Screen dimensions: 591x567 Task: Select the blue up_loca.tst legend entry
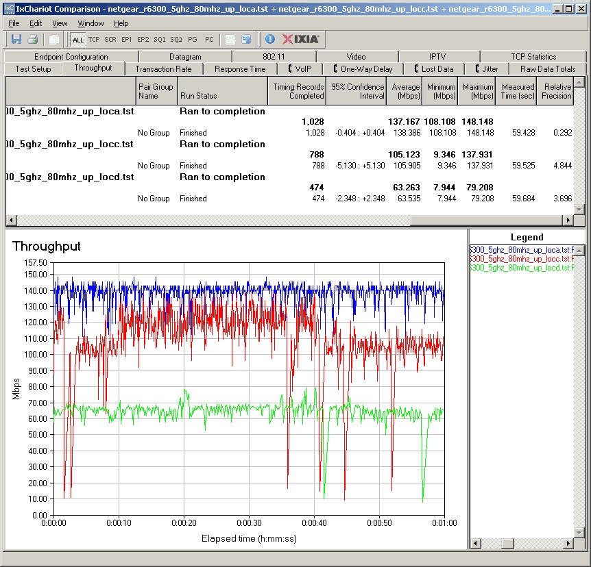click(522, 250)
